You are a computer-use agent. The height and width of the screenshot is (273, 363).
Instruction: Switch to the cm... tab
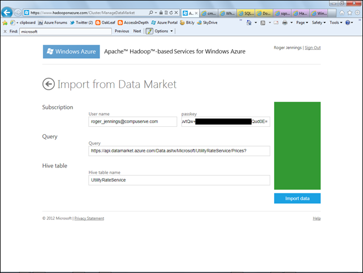pos(209,13)
